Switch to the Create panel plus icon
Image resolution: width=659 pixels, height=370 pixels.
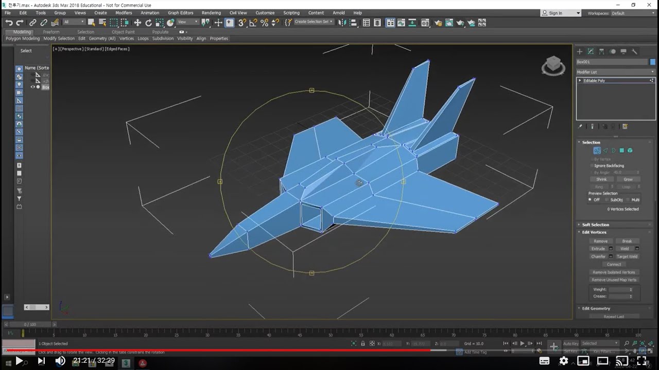coord(580,51)
